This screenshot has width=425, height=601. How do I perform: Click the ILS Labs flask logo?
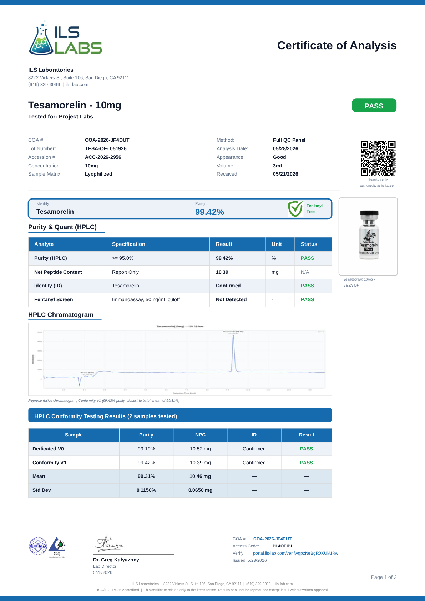click(65, 38)
